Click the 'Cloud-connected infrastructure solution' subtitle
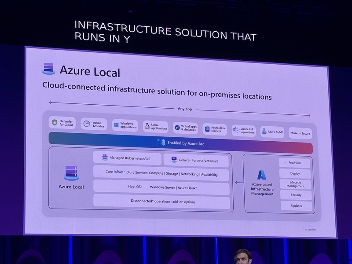 (x=157, y=91)
